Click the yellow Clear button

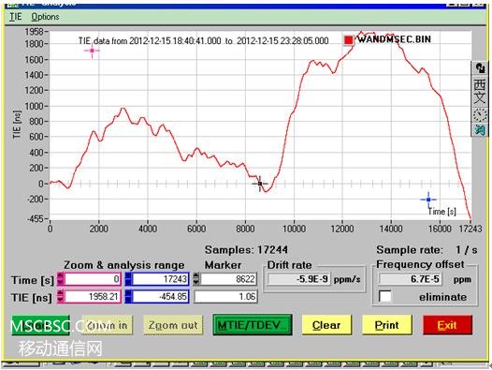coord(326,325)
